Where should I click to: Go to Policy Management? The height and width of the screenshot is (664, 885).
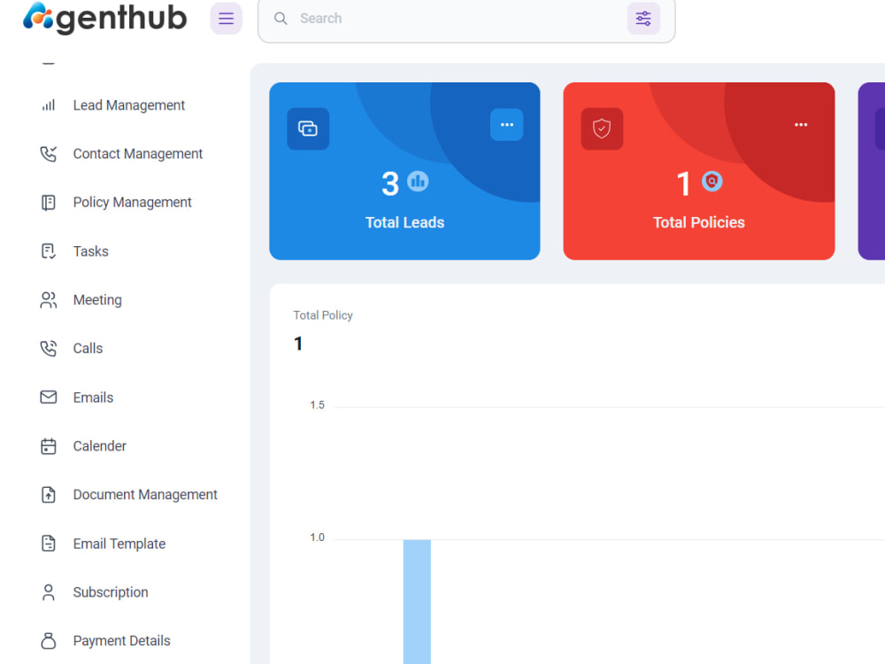click(132, 202)
